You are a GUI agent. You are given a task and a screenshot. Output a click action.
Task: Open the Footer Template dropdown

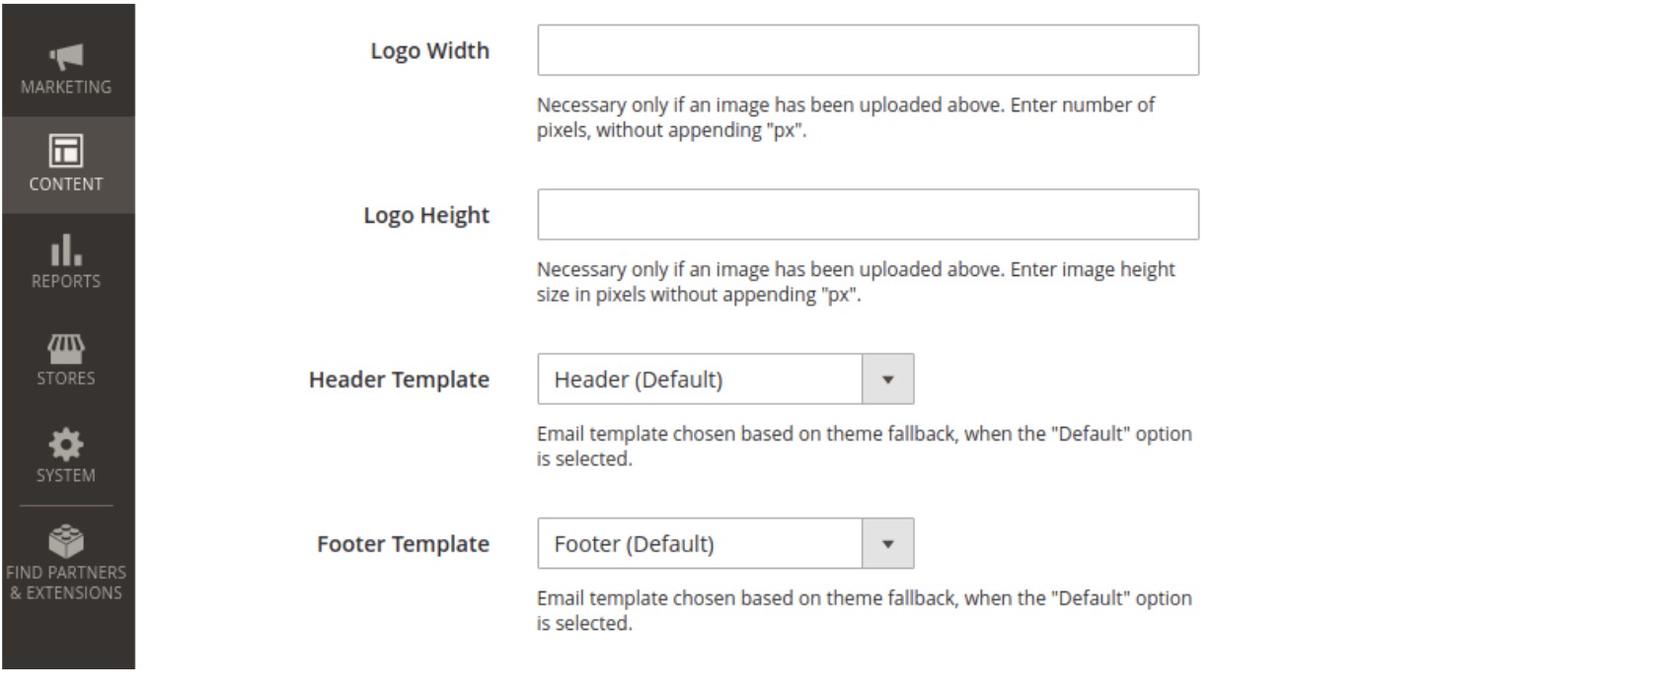click(725, 543)
